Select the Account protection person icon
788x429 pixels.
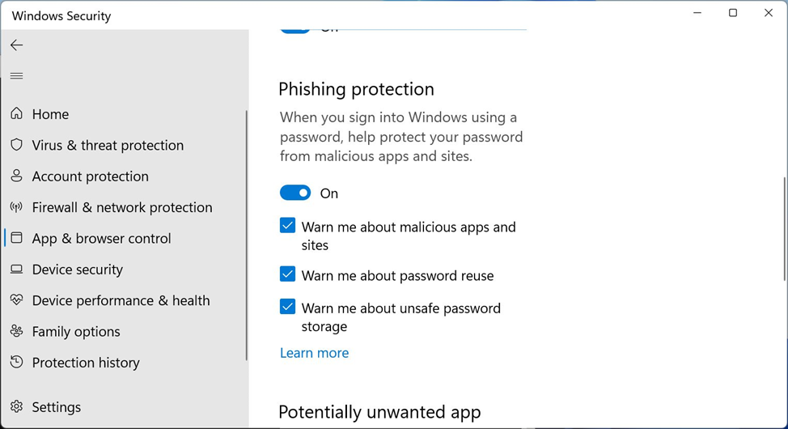16,176
